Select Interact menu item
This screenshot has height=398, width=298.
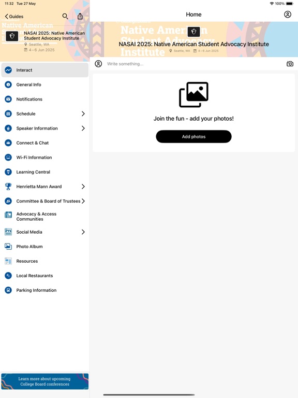tap(45, 70)
